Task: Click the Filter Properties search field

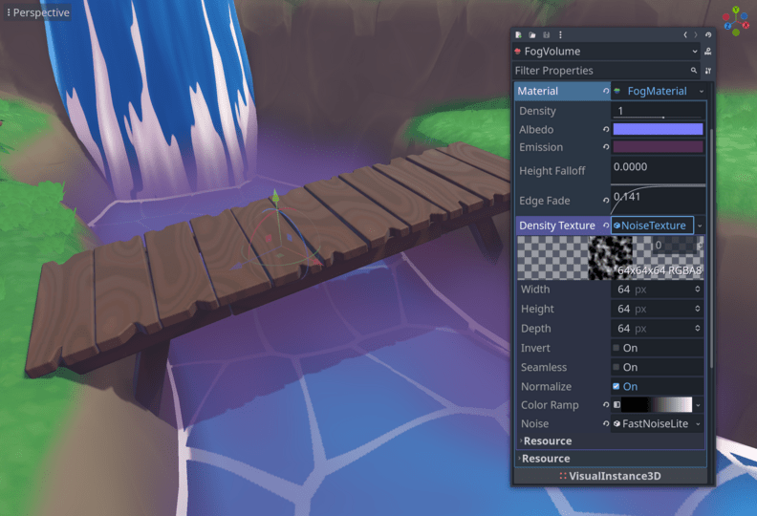Action: pyautogui.click(x=599, y=71)
